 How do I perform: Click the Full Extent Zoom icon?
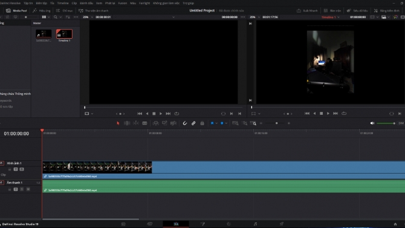point(235,123)
